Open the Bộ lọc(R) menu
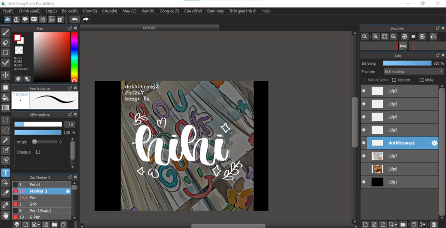This screenshot has height=228, width=446. tap(70, 11)
